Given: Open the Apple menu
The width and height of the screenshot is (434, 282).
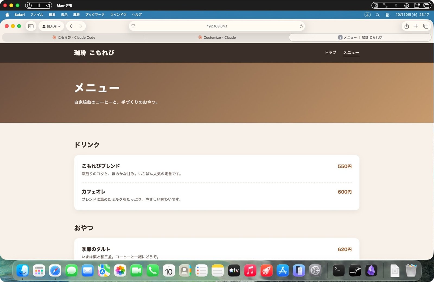Looking at the screenshot, I should [x=7, y=15].
